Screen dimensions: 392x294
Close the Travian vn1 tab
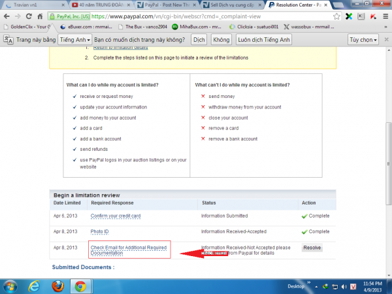click(x=63, y=5)
